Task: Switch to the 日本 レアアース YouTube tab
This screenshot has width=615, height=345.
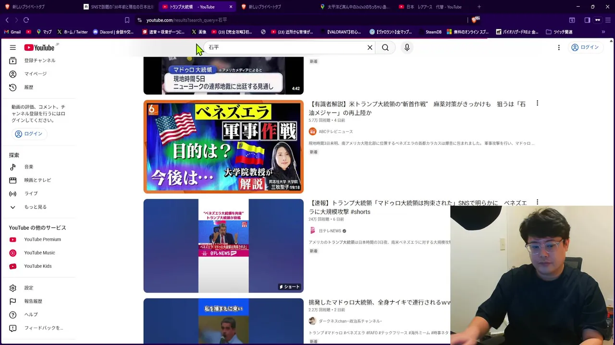Action: 434,7
